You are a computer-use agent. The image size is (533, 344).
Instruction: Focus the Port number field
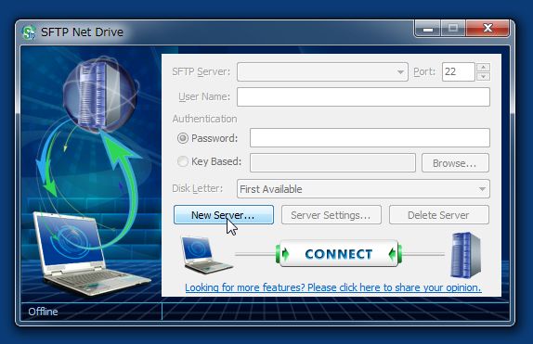click(458, 72)
